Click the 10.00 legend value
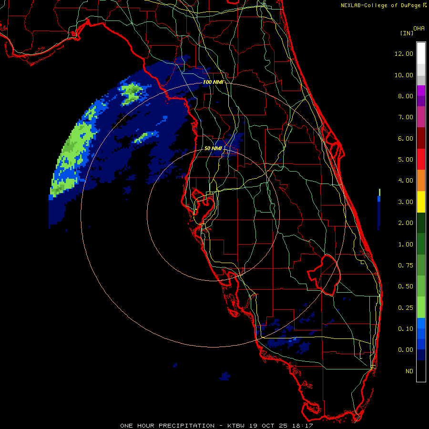The image size is (429, 429). [404, 75]
